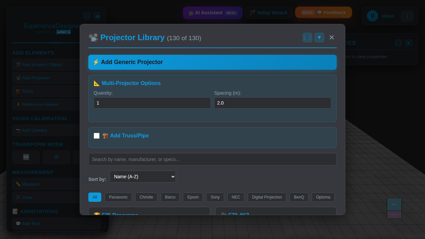425x239 pixels.
Task: Add a Reference Human to the scene
Action: click(39, 104)
